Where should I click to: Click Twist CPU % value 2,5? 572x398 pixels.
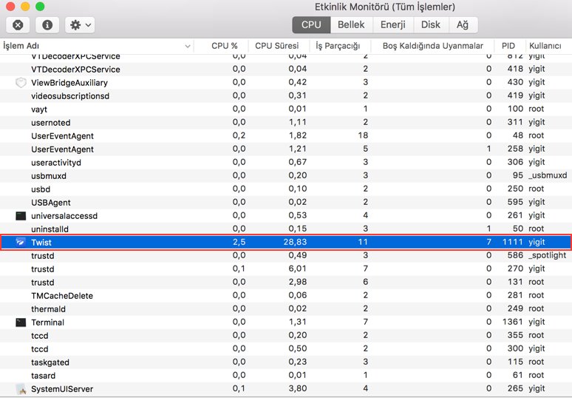click(239, 242)
